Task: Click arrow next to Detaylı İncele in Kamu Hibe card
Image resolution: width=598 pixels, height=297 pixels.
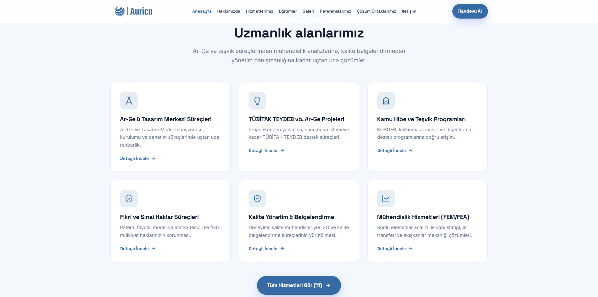Action: (x=411, y=151)
